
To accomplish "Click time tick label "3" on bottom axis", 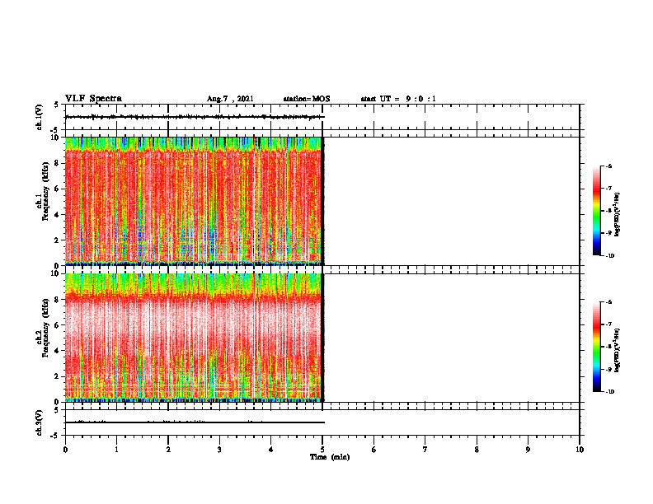I will tap(219, 450).
